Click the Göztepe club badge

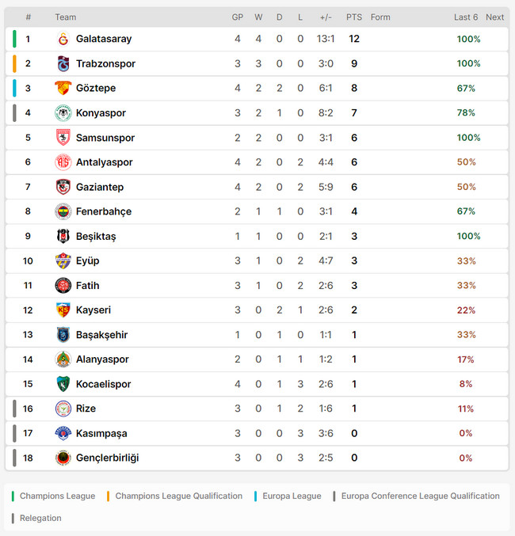(x=63, y=88)
